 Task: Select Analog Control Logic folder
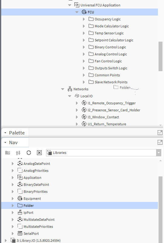[111, 54]
